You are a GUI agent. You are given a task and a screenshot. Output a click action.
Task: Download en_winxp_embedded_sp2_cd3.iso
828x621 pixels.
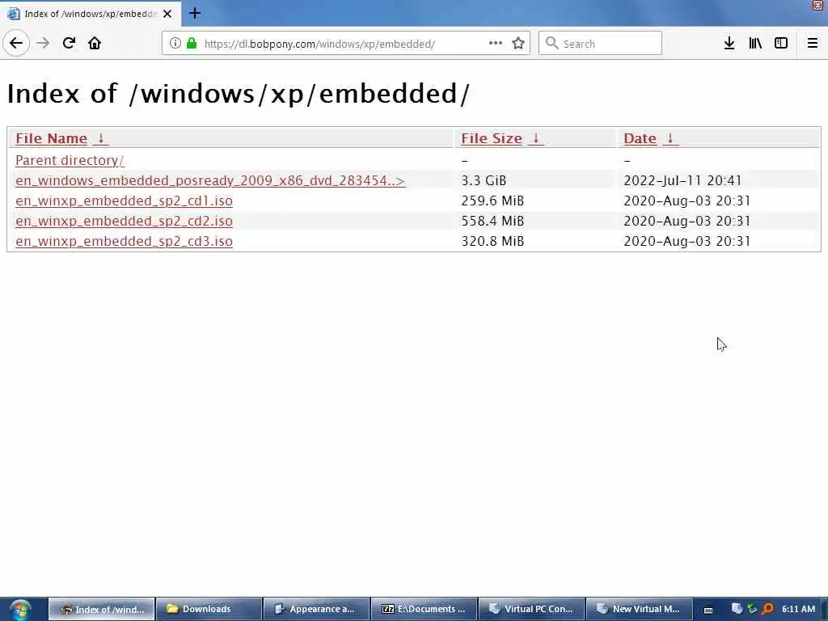click(124, 241)
